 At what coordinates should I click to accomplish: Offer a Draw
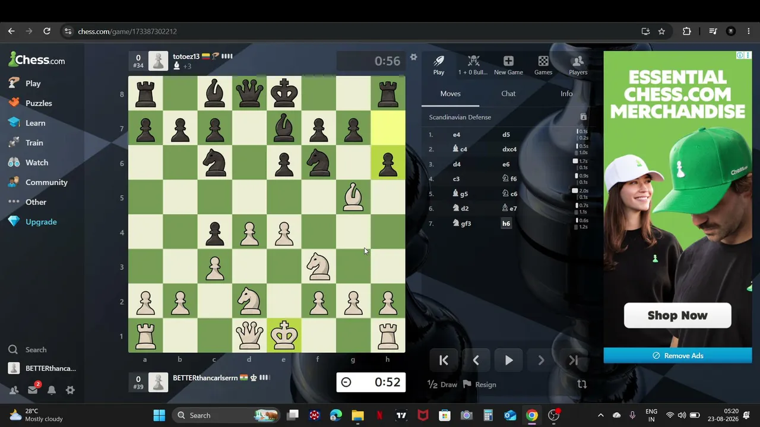(442, 384)
